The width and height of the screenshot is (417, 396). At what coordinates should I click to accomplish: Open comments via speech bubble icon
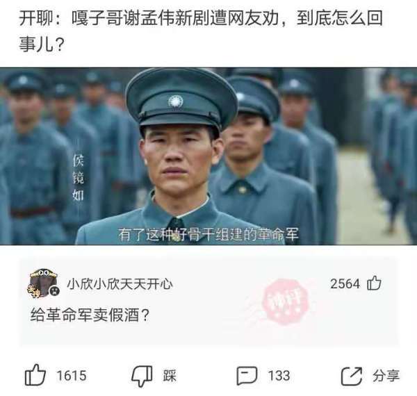point(247,376)
